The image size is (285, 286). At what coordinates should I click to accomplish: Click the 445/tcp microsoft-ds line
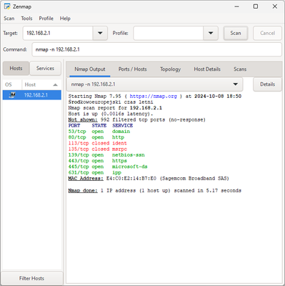tap(108, 167)
